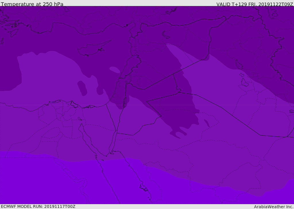Pick the darkest purple area over Turkey
Image resolution: width=294 pixels, height=209 pixels.
point(86,17)
